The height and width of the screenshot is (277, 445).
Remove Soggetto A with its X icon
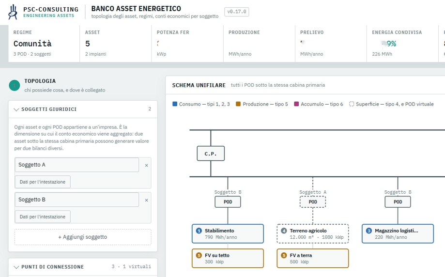point(146,165)
